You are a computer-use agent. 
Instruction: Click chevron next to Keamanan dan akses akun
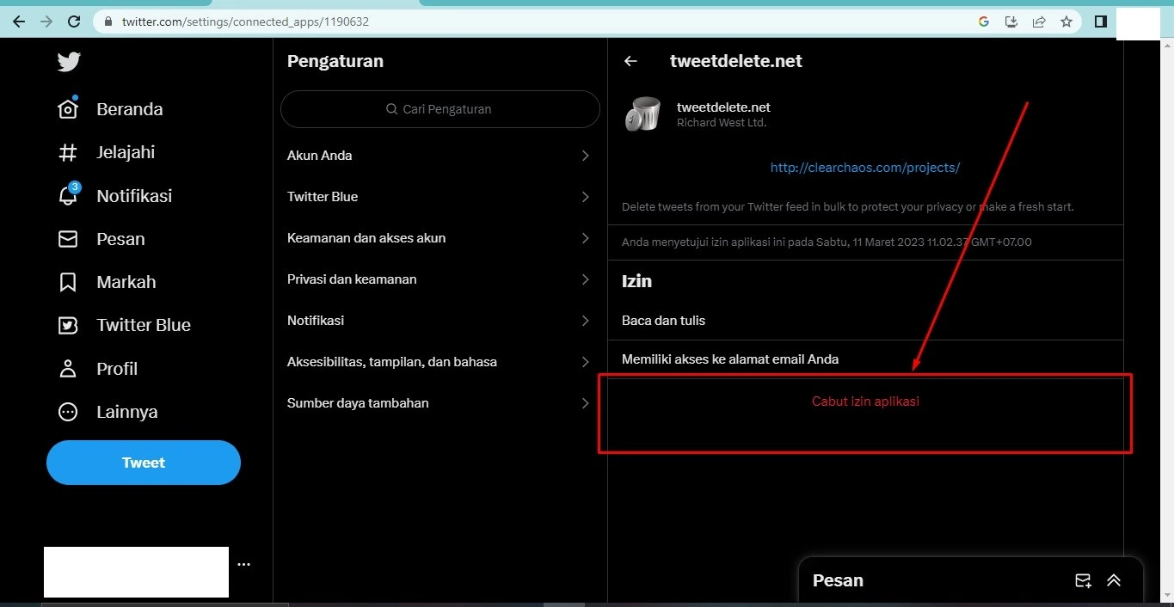[585, 238]
